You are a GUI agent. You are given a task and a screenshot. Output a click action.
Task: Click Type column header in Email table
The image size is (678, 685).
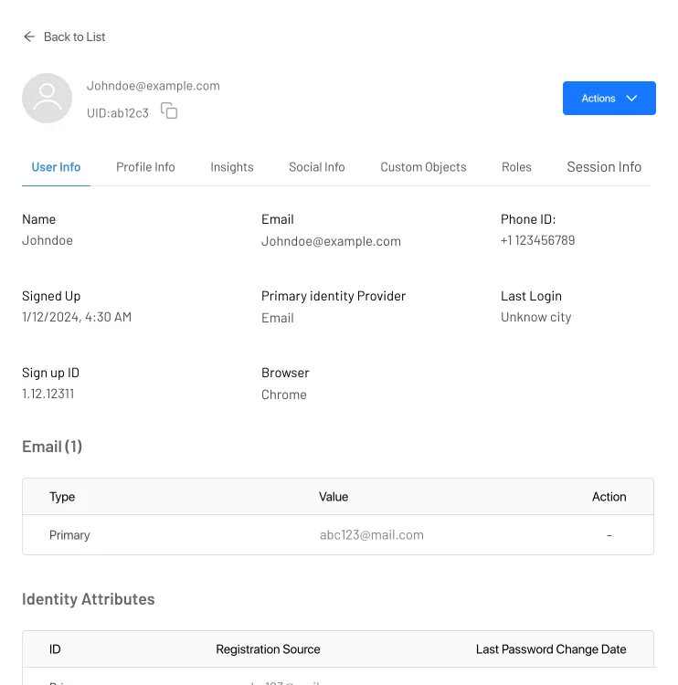pos(62,497)
